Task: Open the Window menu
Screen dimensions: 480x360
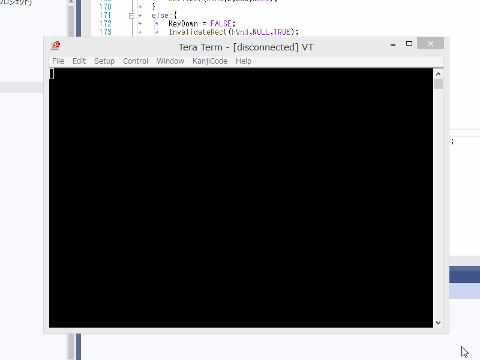Action: (170, 61)
